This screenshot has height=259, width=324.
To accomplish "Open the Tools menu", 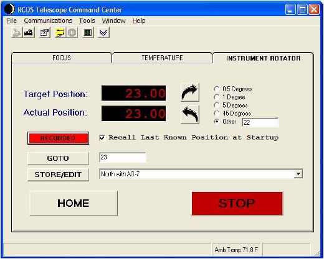I will coord(87,20).
